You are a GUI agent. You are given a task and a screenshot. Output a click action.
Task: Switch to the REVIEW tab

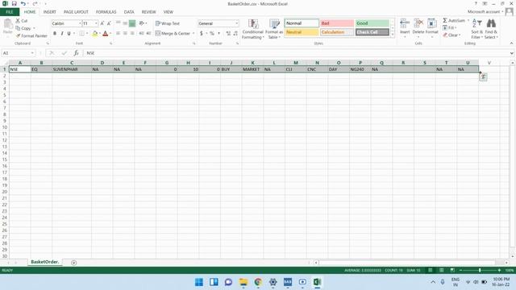148,12
